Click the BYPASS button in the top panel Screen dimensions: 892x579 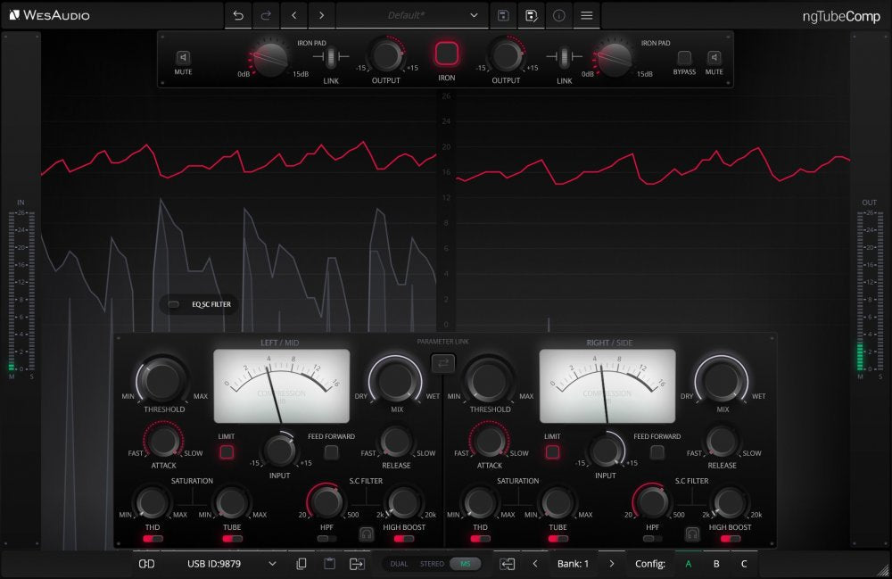(684, 57)
